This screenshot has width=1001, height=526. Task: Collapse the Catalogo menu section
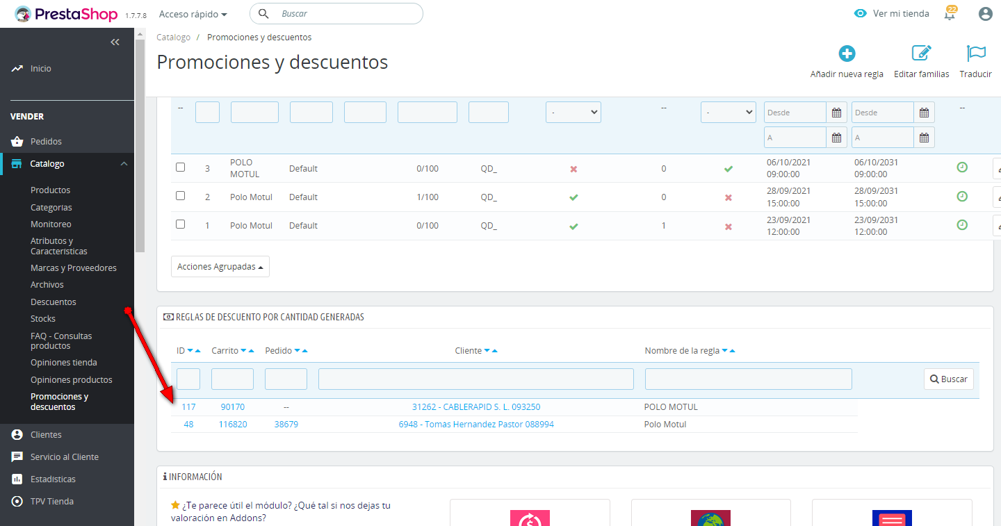click(124, 164)
